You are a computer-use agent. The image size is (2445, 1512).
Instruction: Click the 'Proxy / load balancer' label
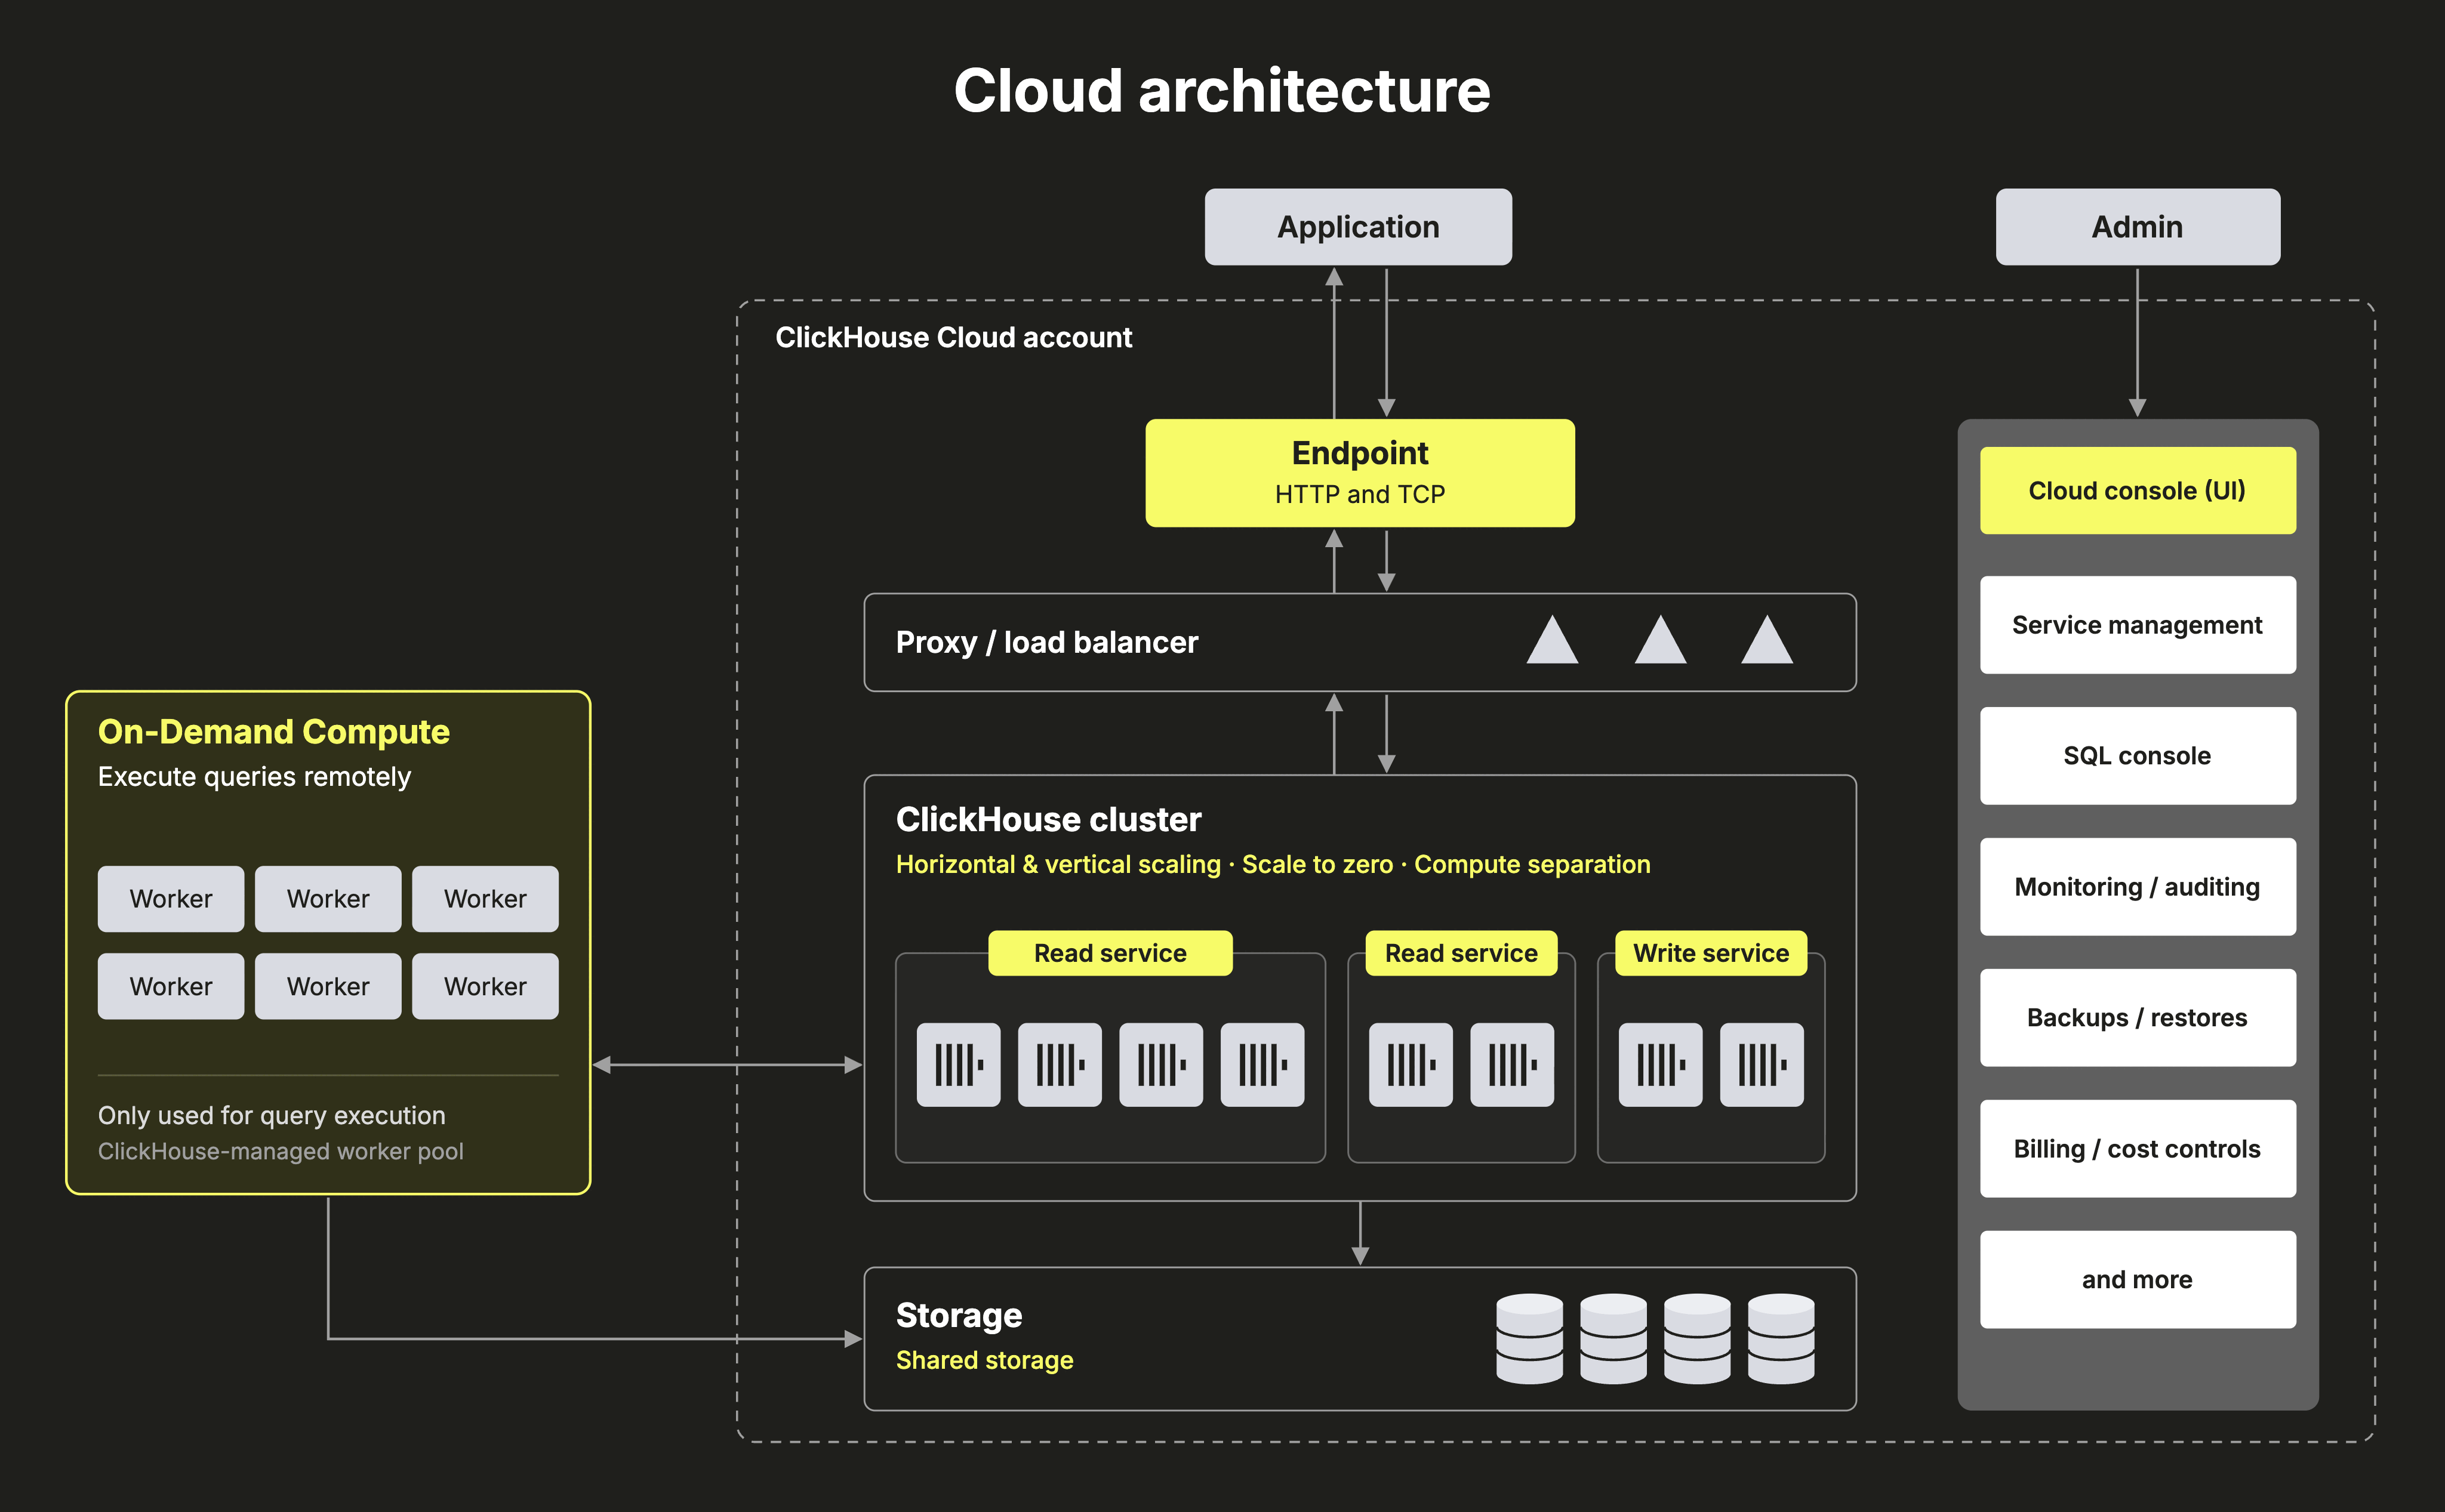pyautogui.click(x=1046, y=642)
